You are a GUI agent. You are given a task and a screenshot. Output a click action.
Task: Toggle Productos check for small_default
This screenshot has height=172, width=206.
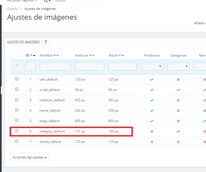pos(152,90)
